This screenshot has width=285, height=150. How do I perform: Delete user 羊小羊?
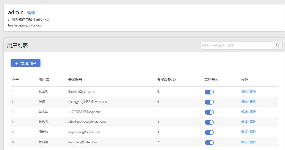click(x=253, y=112)
